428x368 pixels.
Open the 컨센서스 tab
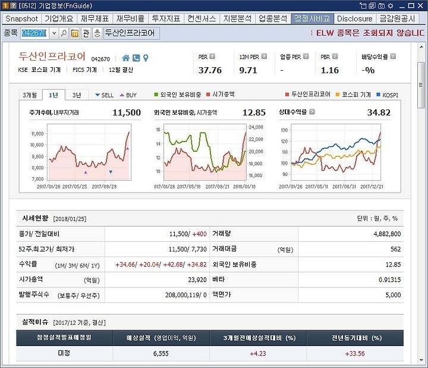pos(202,18)
